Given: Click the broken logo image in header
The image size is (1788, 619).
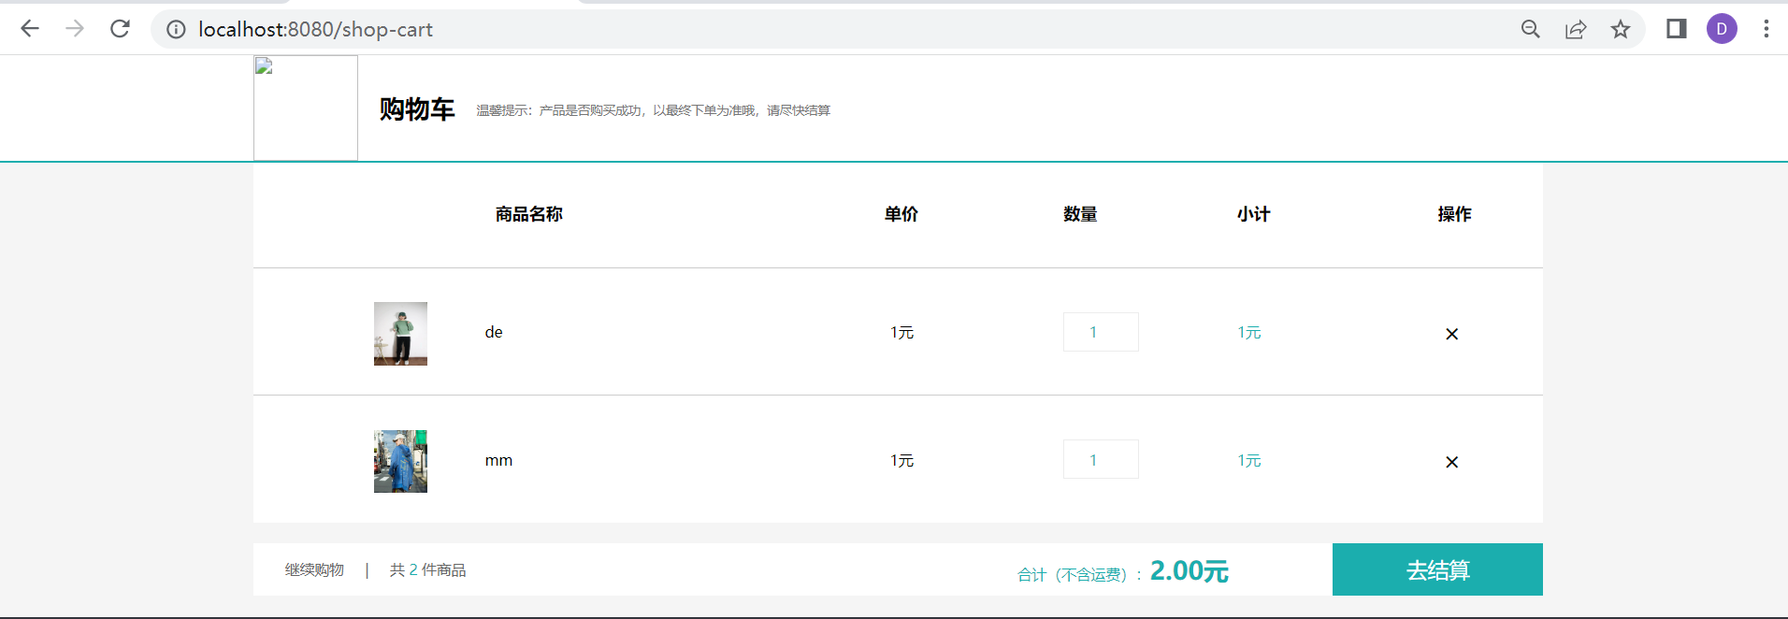Looking at the screenshot, I should [306, 108].
